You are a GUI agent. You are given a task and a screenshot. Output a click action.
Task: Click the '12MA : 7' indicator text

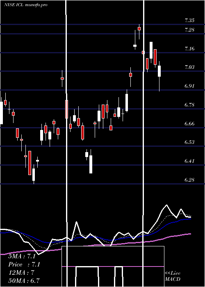[x=21, y=273]
